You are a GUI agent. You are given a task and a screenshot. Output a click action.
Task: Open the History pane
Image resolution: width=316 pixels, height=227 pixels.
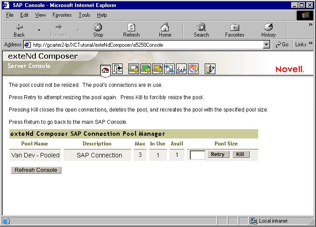(268, 30)
